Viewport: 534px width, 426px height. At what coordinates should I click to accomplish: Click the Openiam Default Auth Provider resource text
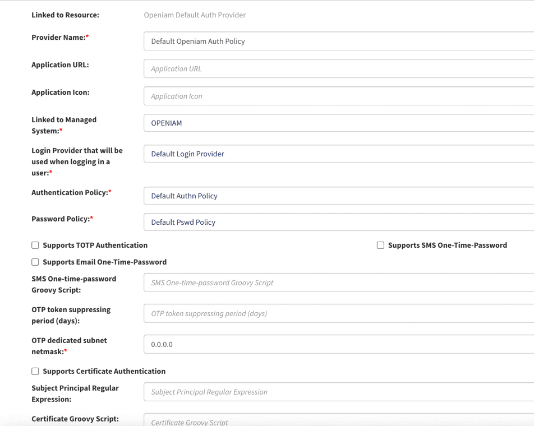pyautogui.click(x=195, y=15)
